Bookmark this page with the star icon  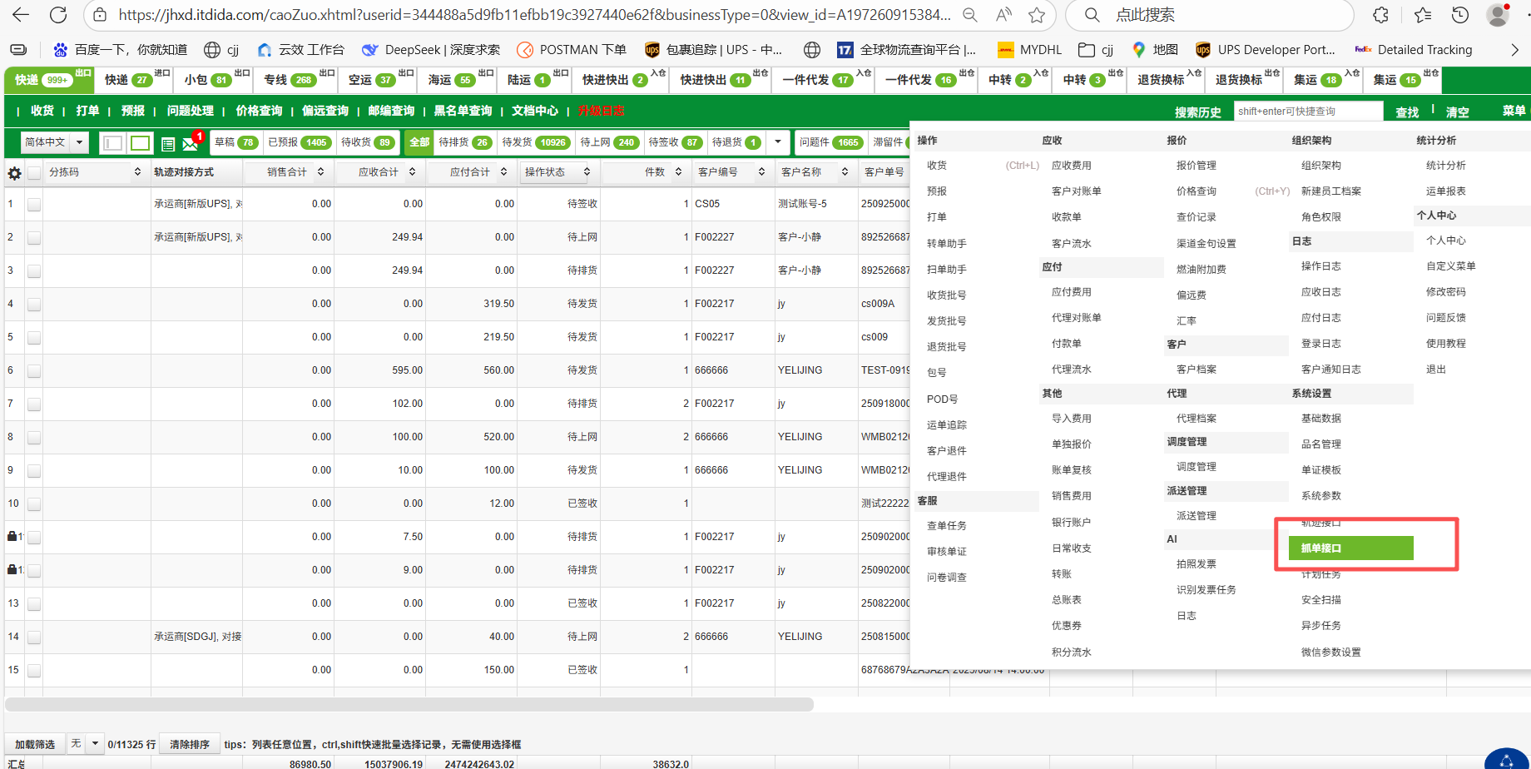1036,15
